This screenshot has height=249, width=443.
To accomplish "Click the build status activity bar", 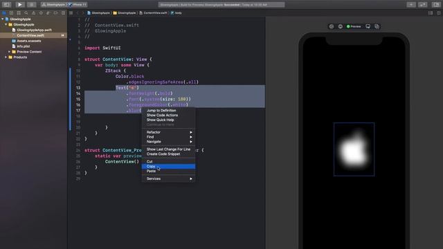I will (221, 5).
